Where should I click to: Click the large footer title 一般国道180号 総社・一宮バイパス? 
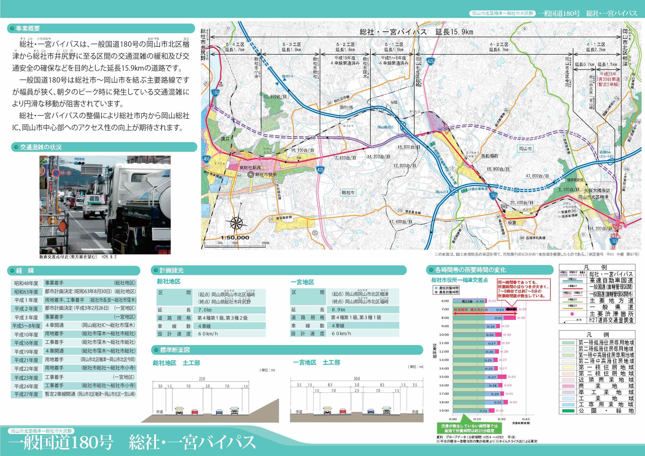132,442
